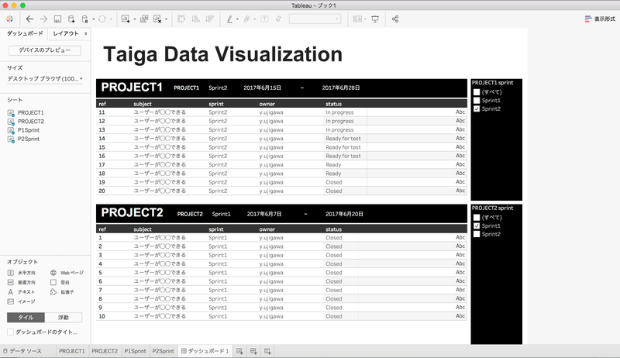Run the data refresh icon
620x358 pixels.
coord(102,19)
